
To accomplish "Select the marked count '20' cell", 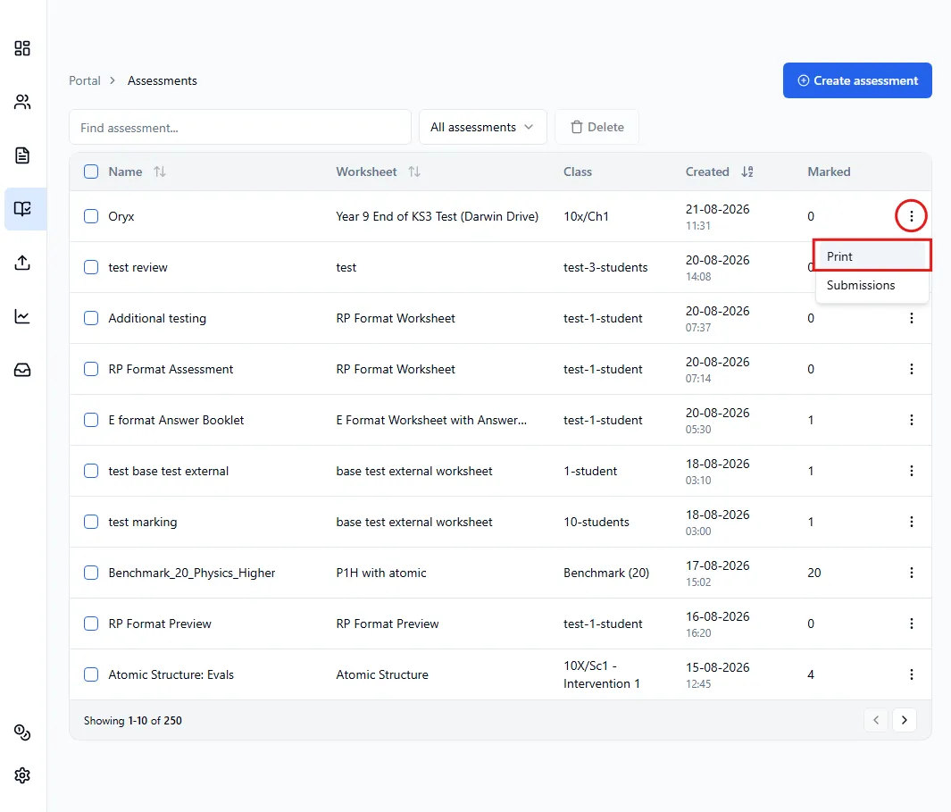I will point(813,573).
